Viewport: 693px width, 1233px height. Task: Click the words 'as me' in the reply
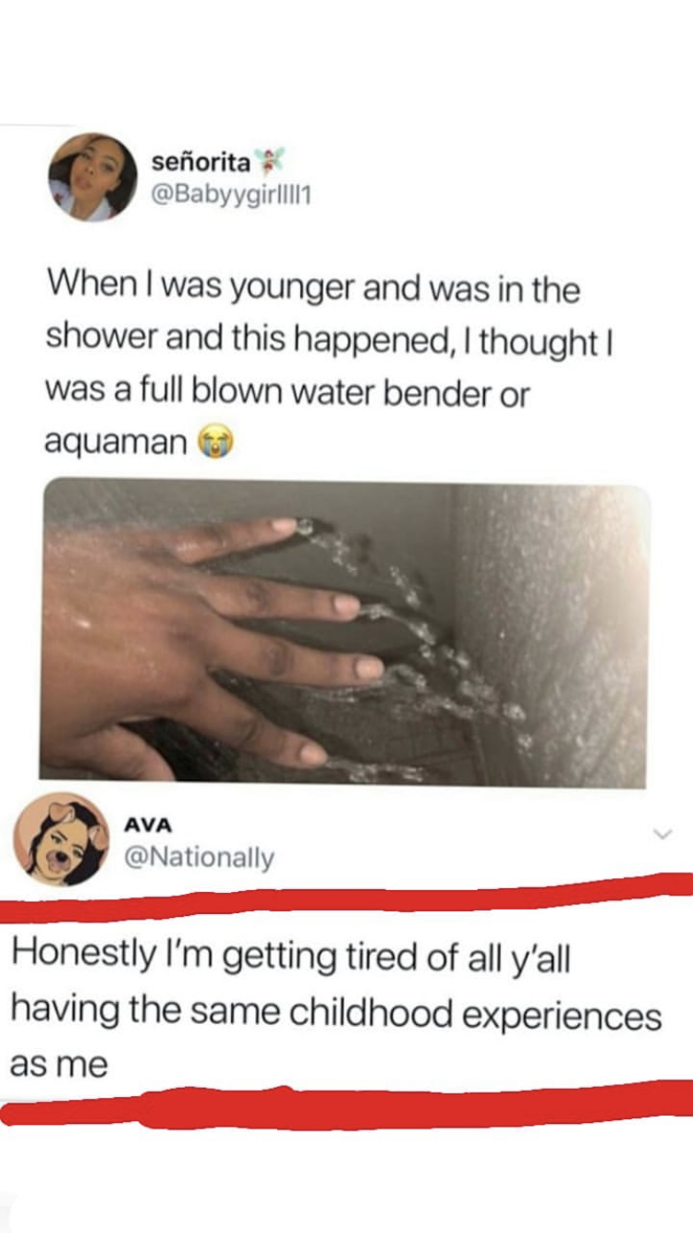58,1066
